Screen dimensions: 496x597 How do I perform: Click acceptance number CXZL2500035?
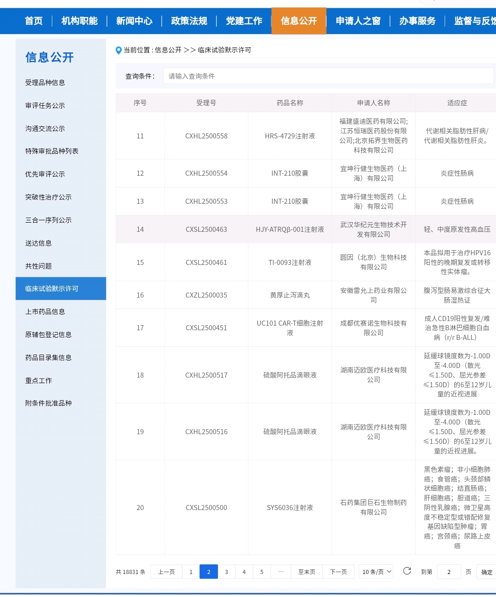(x=206, y=295)
